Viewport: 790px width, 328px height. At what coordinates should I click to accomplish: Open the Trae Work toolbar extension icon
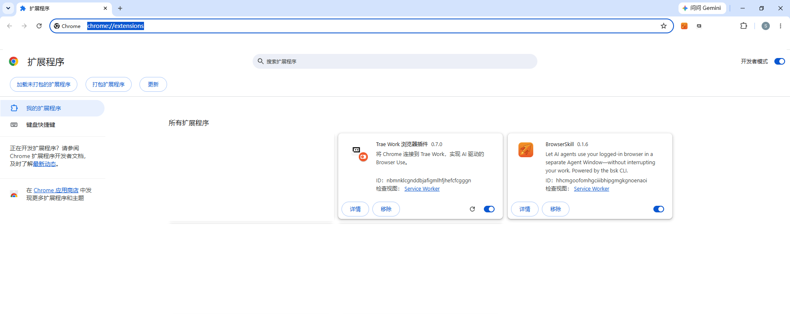tap(699, 26)
